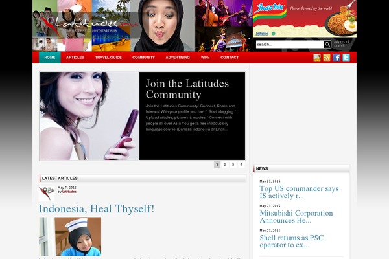Open 'Top US commander says IS' news
Screen dimensions: 389x259
(299, 192)
